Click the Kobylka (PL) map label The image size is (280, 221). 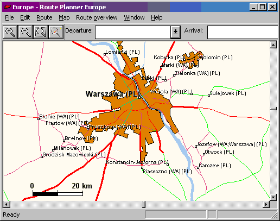pyautogui.click(x=169, y=58)
